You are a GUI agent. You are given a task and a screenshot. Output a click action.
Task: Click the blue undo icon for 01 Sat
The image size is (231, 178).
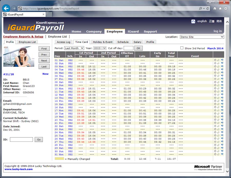222,60
